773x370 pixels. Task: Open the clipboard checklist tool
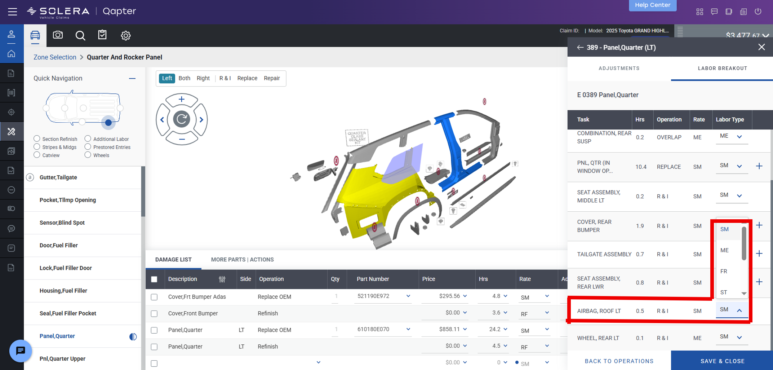point(102,35)
